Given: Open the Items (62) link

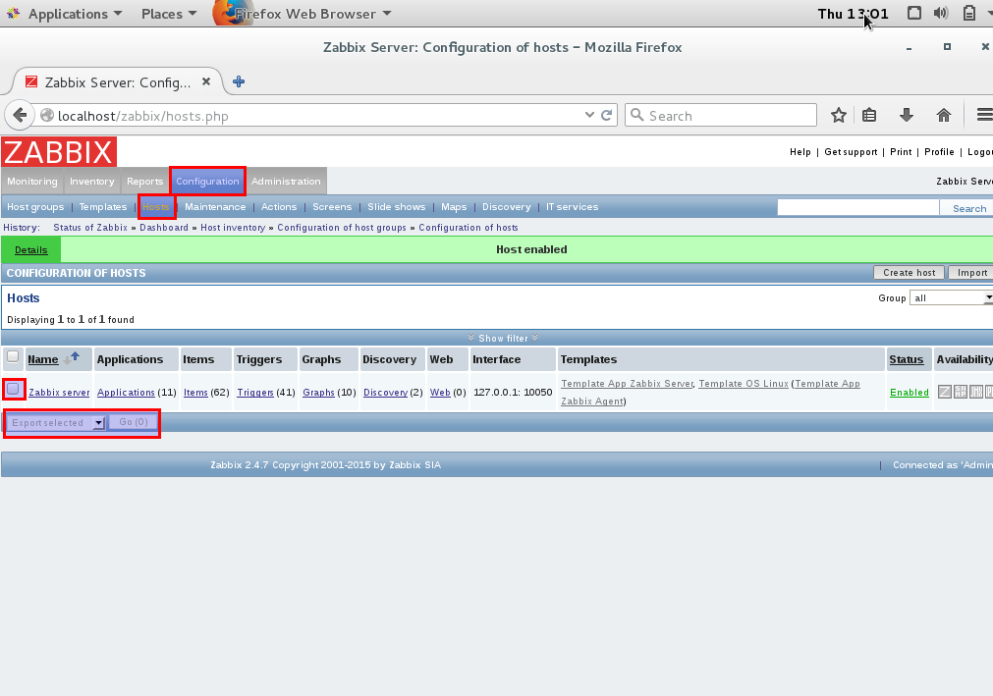Looking at the screenshot, I should [195, 393].
